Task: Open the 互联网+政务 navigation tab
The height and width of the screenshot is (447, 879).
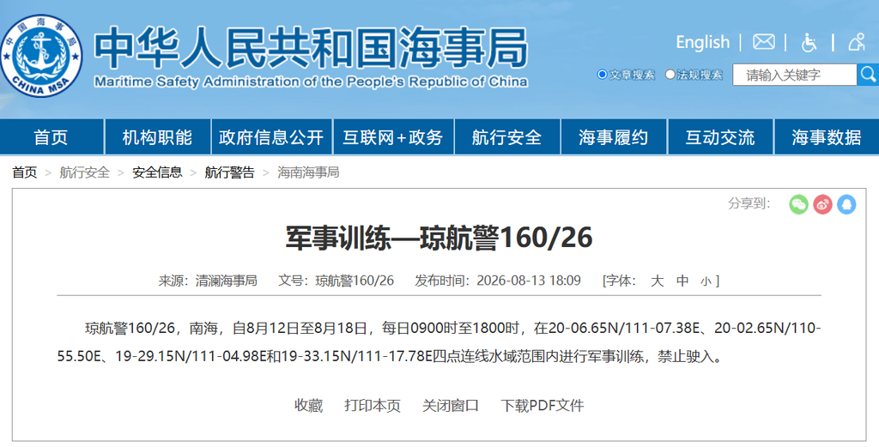Action: coord(393,137)
